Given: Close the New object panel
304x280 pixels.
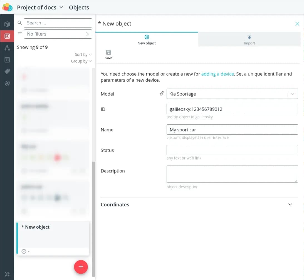Looking at the screenshot, I should [297, 24].
